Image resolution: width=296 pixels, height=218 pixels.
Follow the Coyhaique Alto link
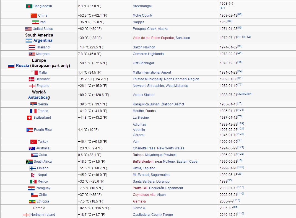coord(144,194)
